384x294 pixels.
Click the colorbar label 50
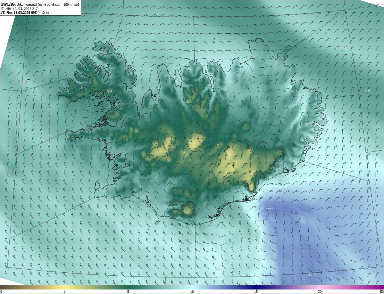pos(382,292)
